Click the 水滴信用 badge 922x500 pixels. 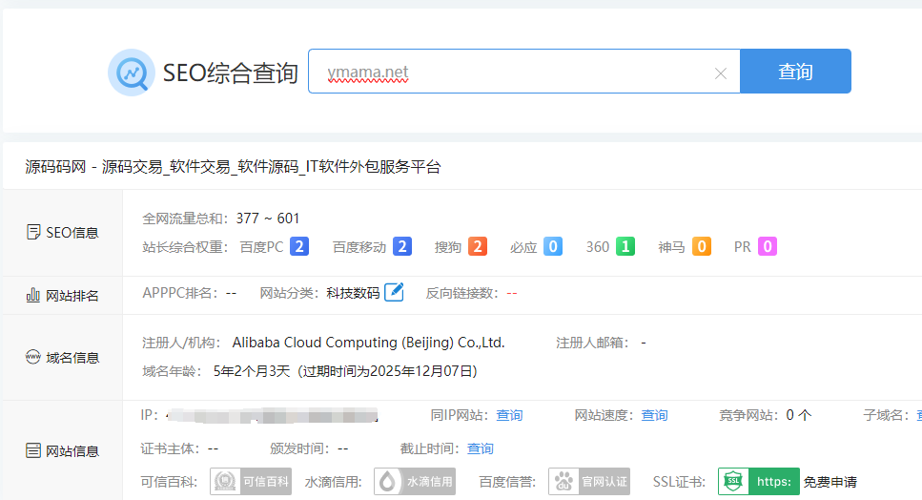click(x=415, y=481)
